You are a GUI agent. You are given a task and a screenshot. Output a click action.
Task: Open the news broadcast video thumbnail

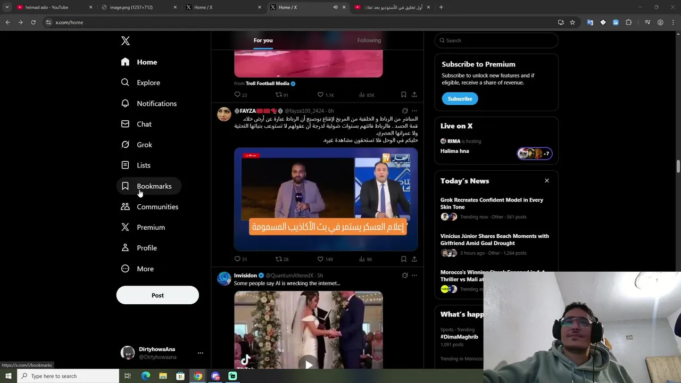click(x=326, y=199)
